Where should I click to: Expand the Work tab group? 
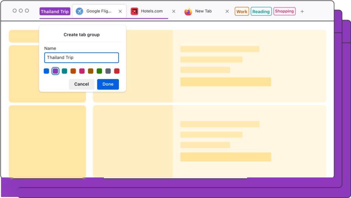click(242, 11)
